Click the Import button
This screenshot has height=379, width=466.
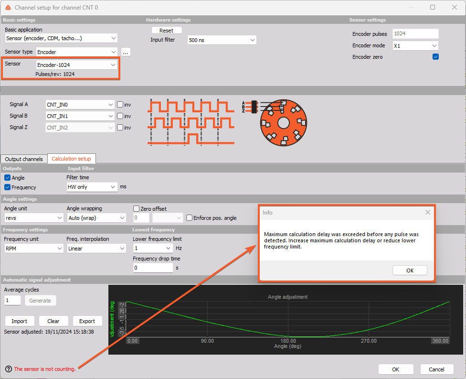[x=20, y=321]
